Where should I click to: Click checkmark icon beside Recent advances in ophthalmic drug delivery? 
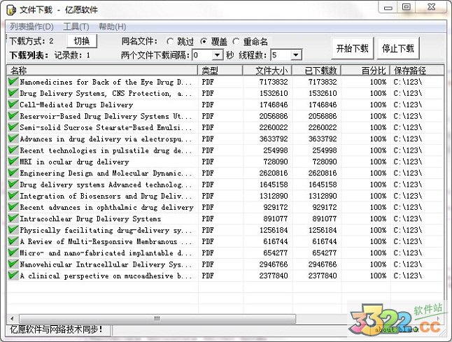[x=13, y=207]
